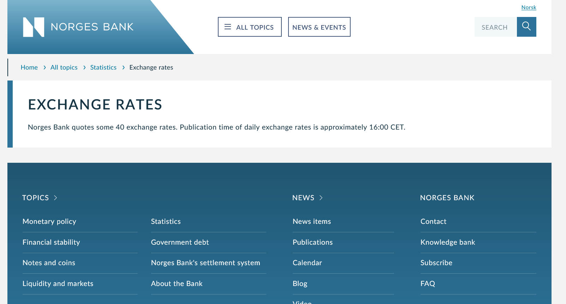Navigate to Statistics breadcrumb link

(103, 67)
